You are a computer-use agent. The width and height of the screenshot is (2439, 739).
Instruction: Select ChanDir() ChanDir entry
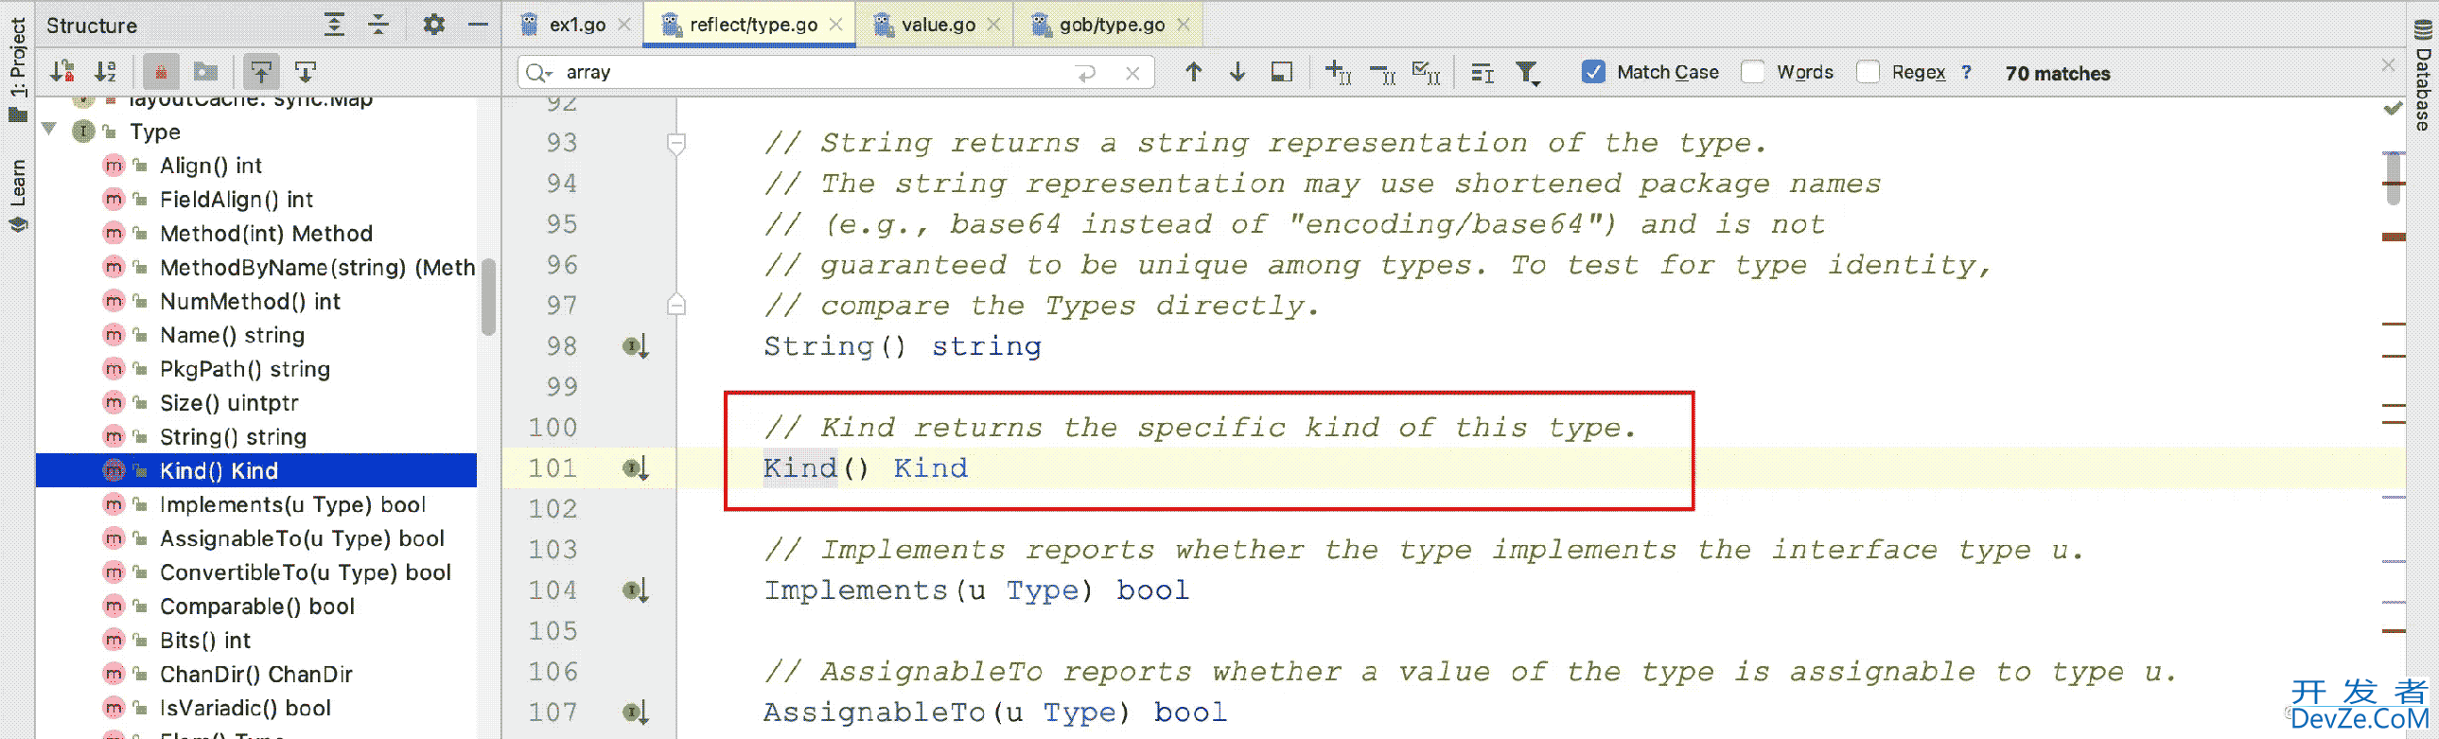[255, 675]
